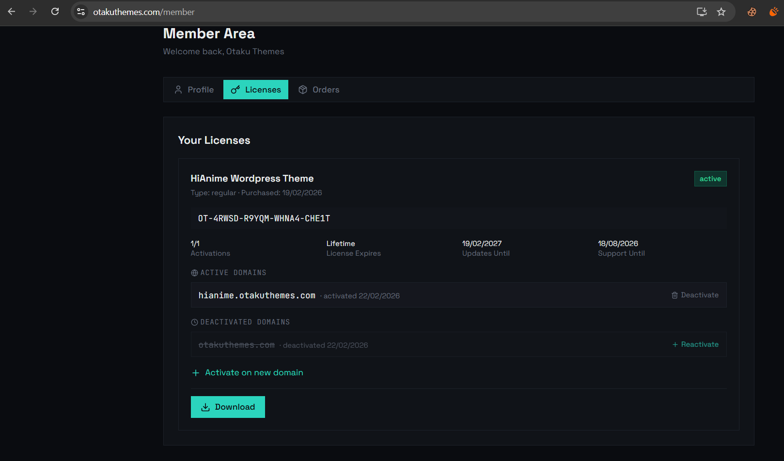The width and height of the screenshot is (784, 461).
Task: Select the person icon beside Profile
Action: click(178, 90)
